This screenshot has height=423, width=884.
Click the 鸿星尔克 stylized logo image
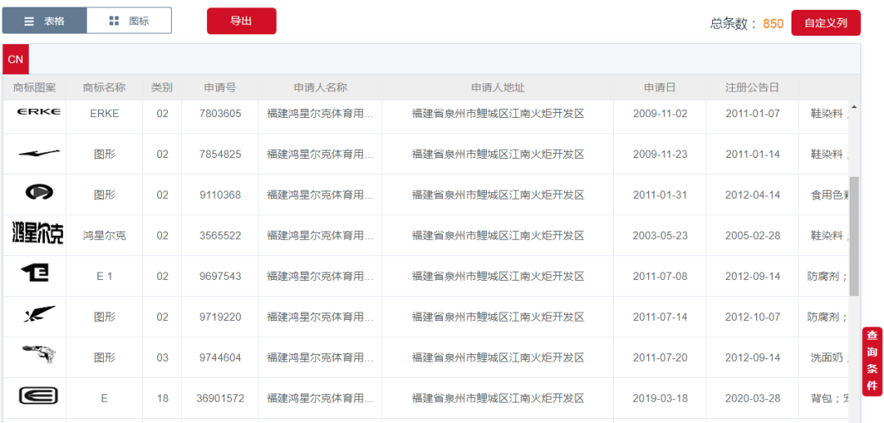(x=38, y=233)
